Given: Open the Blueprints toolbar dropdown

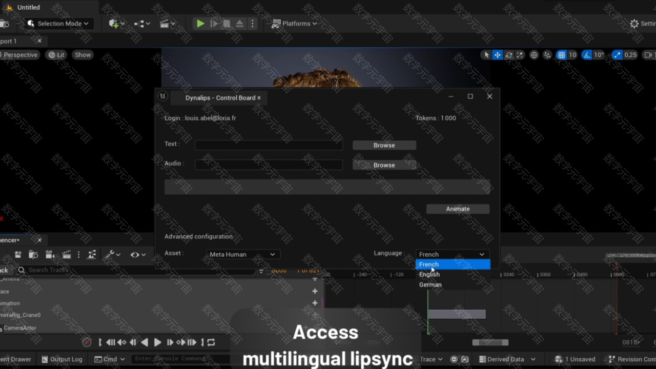Looking at the screenshot, I should [142, 24].
